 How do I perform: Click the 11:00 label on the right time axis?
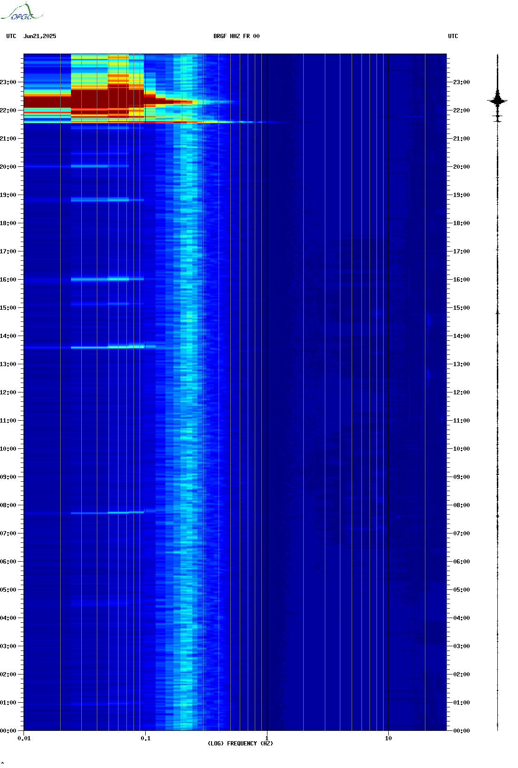coord(461,421)
